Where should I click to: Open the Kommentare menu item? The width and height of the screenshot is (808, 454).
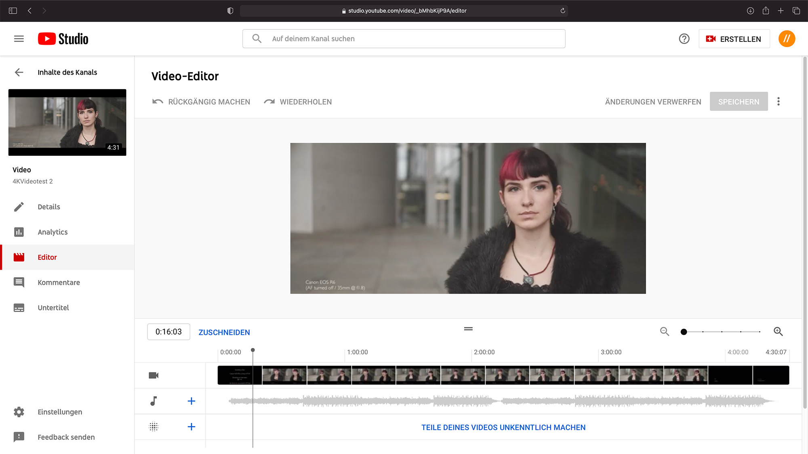tap(67, 282)
